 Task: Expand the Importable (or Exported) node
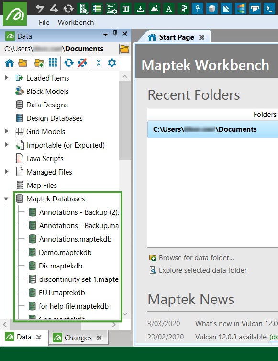[7, 145]
